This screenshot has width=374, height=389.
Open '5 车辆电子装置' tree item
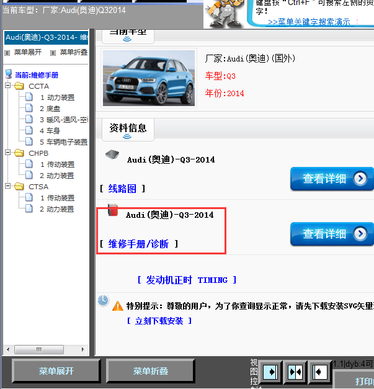tap(64, 142)
